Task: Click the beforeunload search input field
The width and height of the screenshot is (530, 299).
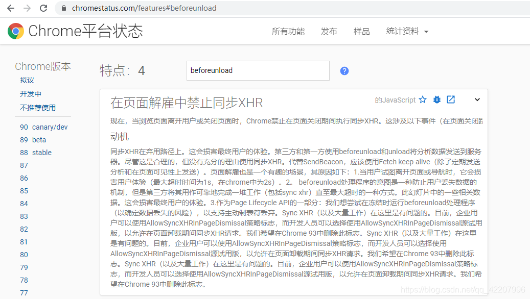Action: (x=258, y=70)
